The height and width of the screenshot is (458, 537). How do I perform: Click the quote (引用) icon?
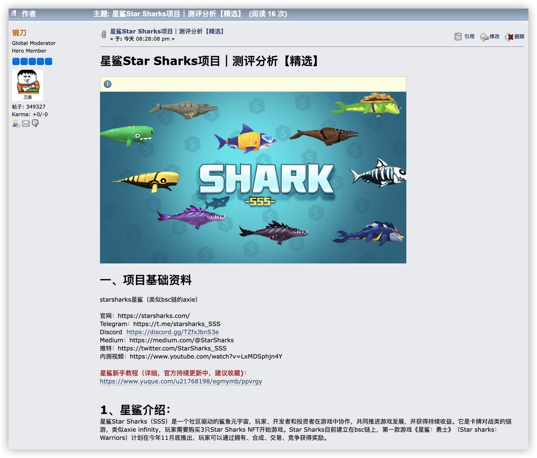[458, 37]
